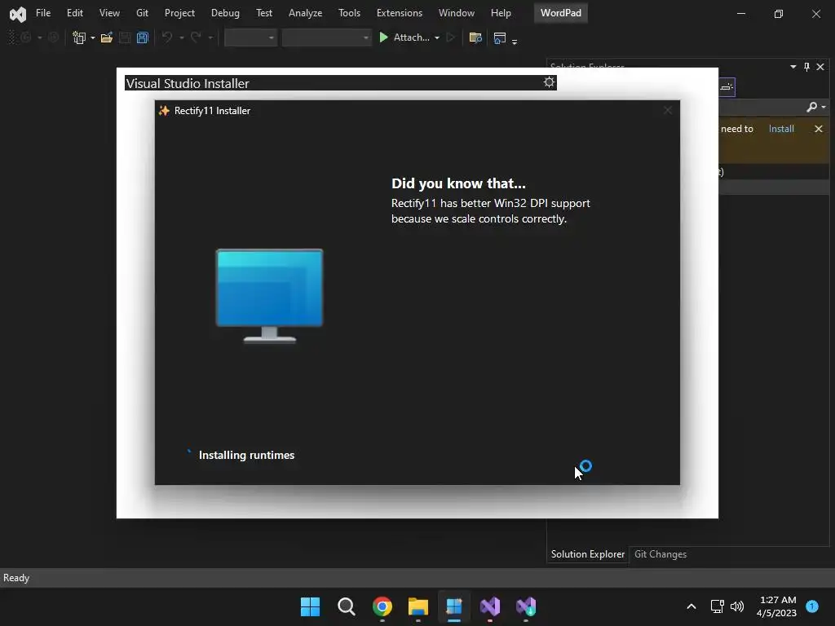Click the Rectify11 Installer sparkle icon
The image size is (835, 626).
164,111
